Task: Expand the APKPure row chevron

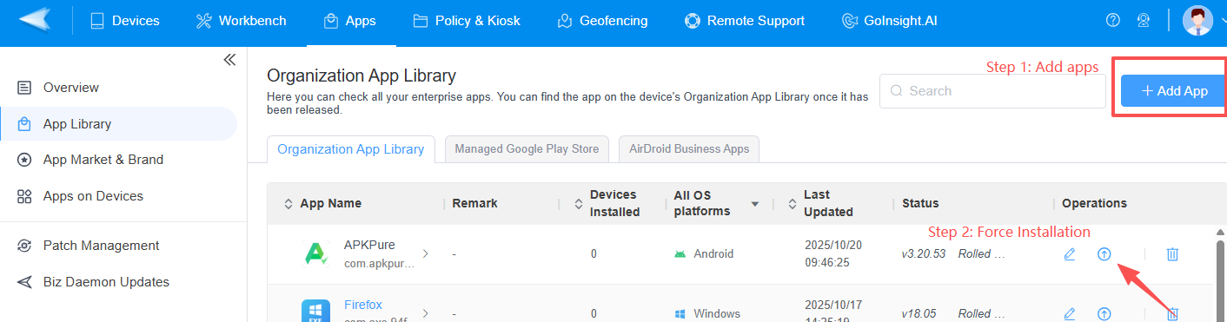Action: click(x=425, y=253)
